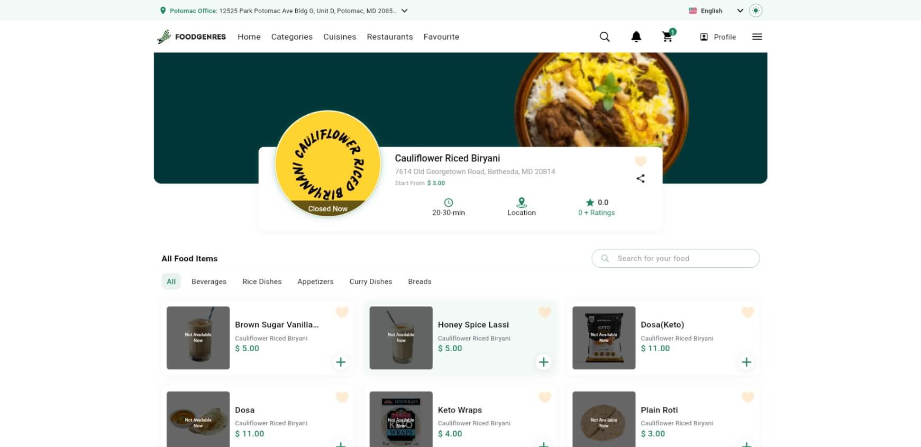Click the 0 + Ratings link

click(596, 213)
